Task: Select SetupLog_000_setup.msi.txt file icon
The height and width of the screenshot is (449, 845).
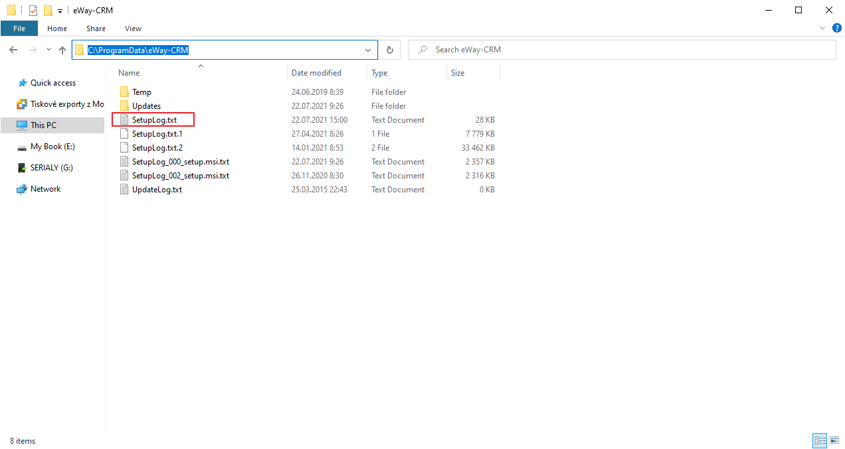Action: coord(124,162)
